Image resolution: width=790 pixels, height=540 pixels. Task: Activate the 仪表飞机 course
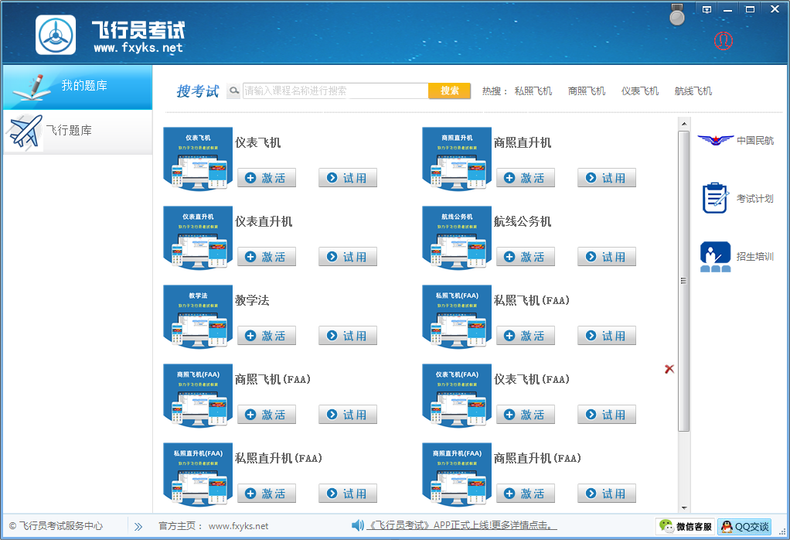(267, 178)
